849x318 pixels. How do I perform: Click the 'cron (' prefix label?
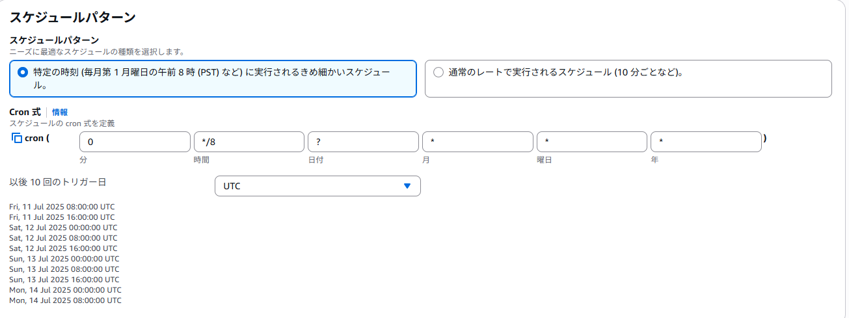[x=37, y=138]
